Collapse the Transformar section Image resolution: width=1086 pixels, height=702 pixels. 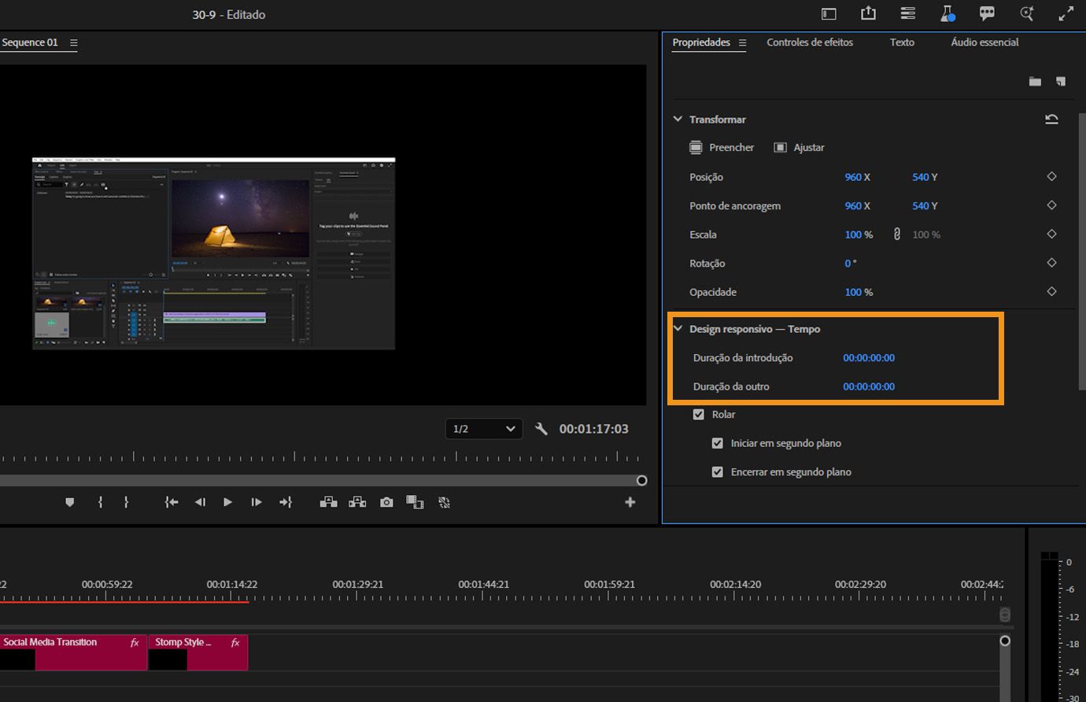coord(678,119)
